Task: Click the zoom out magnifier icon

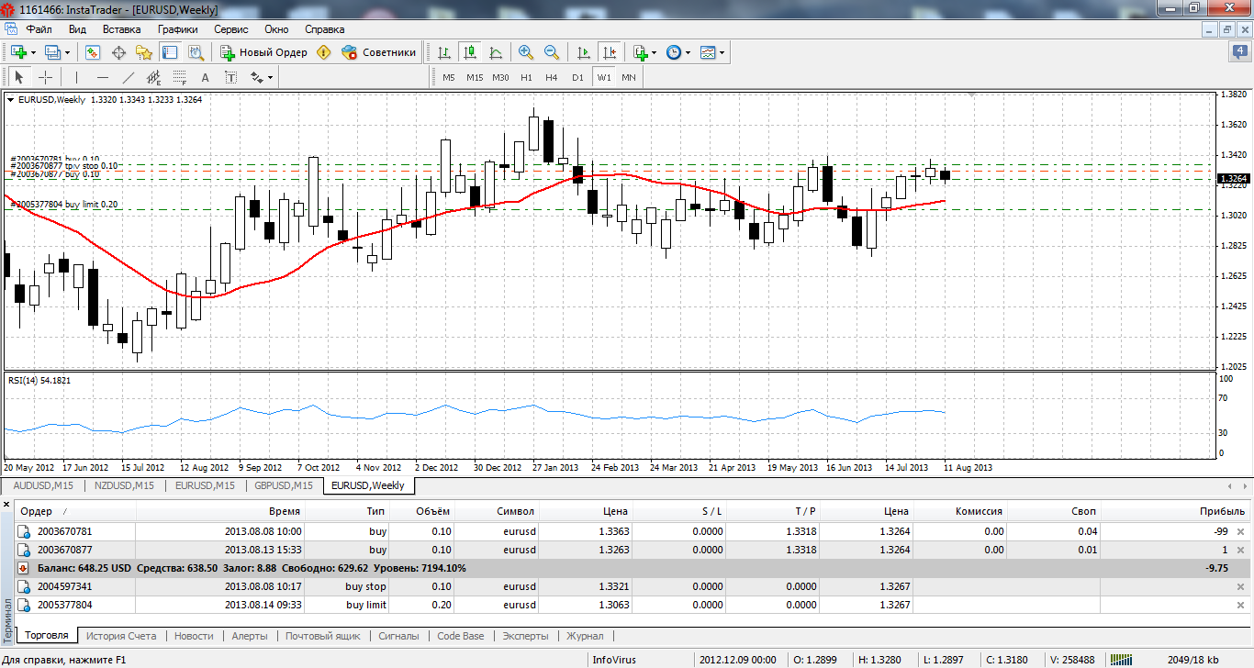Action: pos(552,52)
